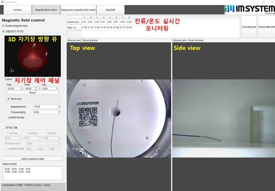Select the Temp. (C) row header
Image resolution: width=275 pixels, height=191 pixels.
point(74,27)
